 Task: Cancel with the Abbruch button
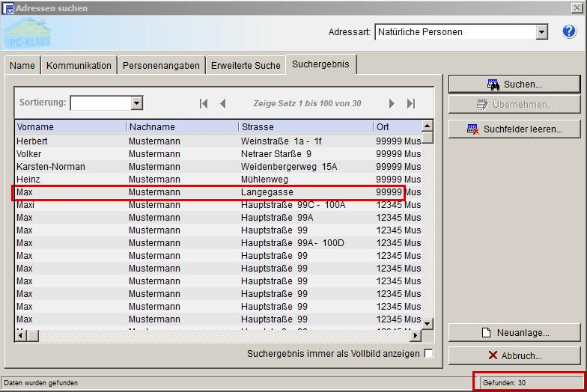514,355
